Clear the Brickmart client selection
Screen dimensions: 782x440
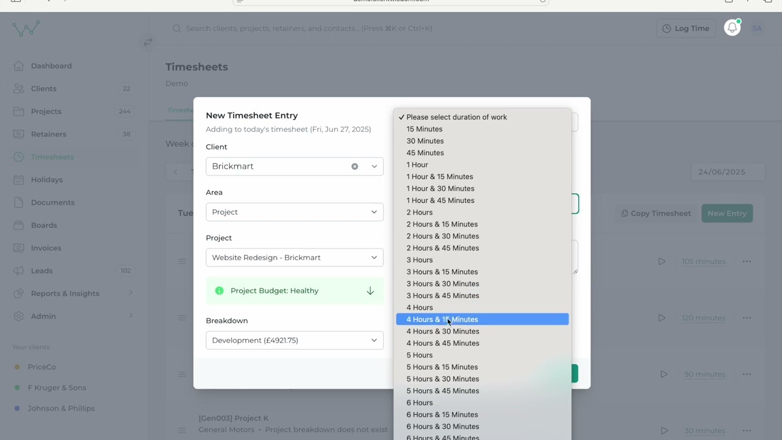point(354,166)
